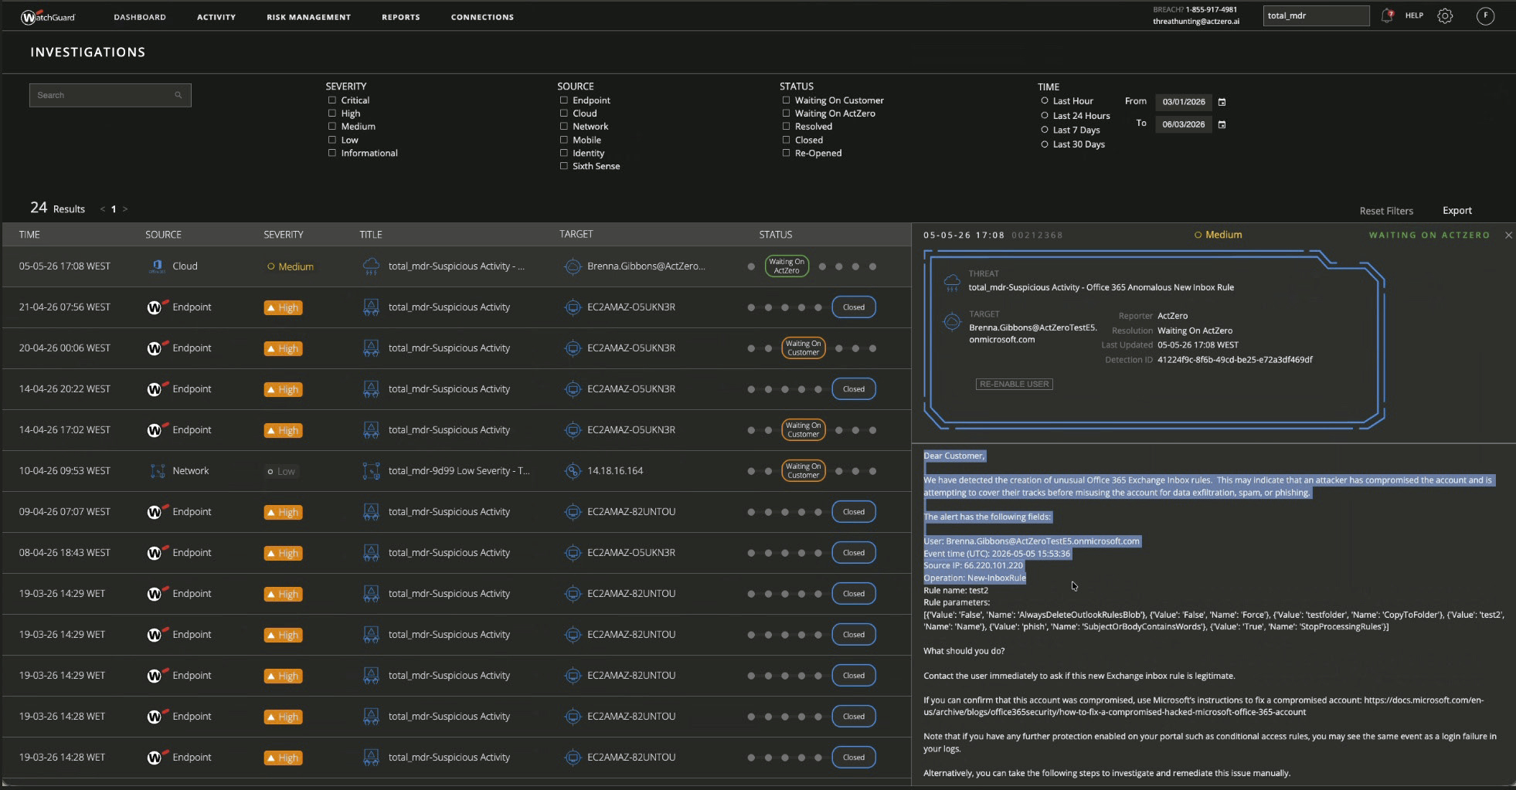Open the notifications bell icon
The image size is (1516, 790).
coord(1387,15)
